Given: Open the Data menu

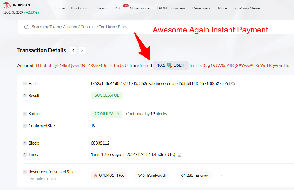Looking at the screenshot, I should pos(118,8).
